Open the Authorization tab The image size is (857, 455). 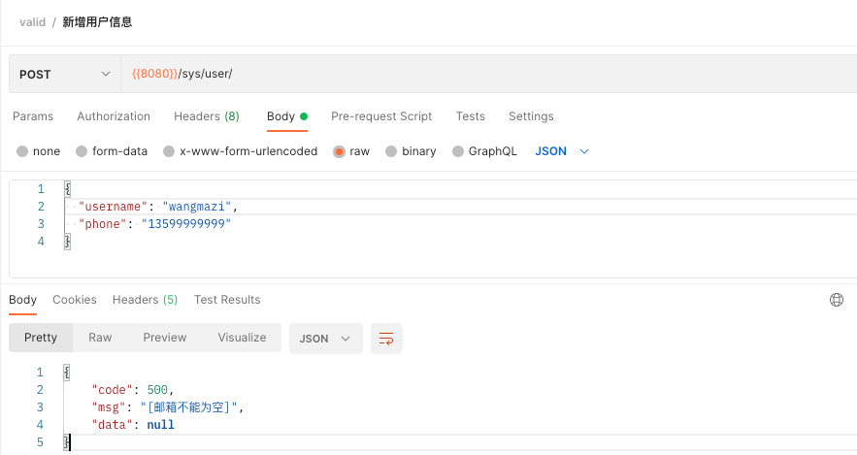tap(114, 116)
